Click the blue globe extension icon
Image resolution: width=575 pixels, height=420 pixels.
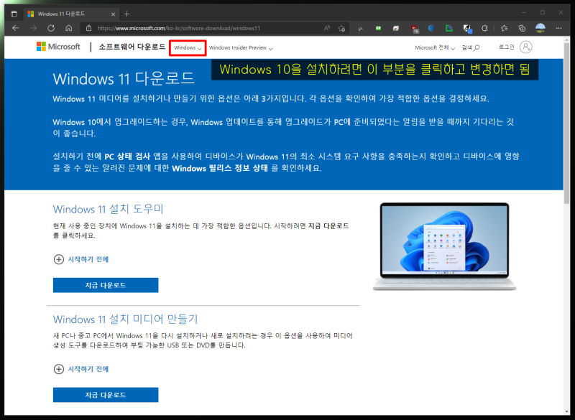click(431, 28)
